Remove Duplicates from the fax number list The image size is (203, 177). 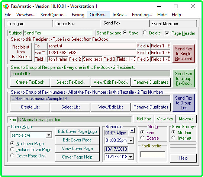151,107
